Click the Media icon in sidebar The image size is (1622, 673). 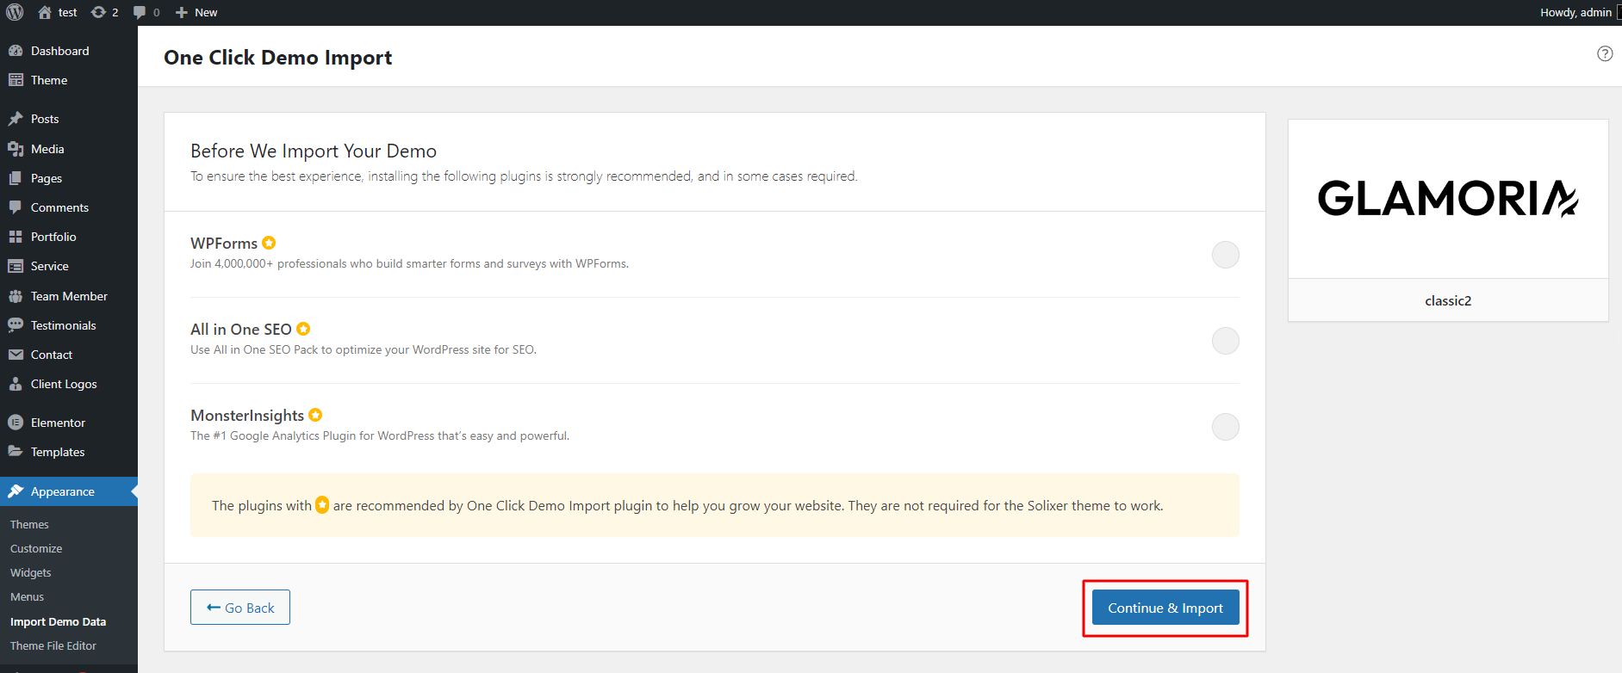(x=16, y=149)
